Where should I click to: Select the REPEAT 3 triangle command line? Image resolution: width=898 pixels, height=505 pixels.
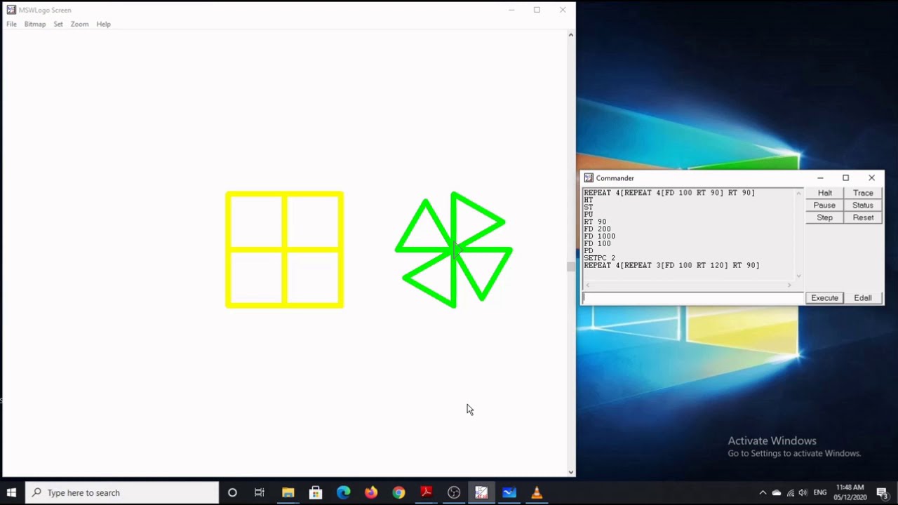(671, 265)
